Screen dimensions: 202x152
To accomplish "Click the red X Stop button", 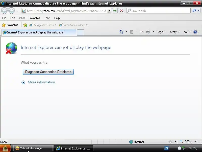I will coord(121,11).
